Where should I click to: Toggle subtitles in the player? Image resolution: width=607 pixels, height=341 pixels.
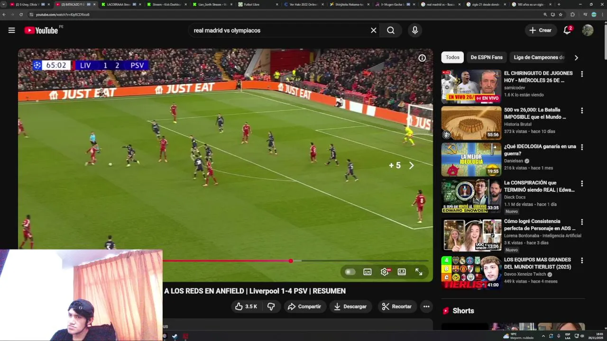368,272
